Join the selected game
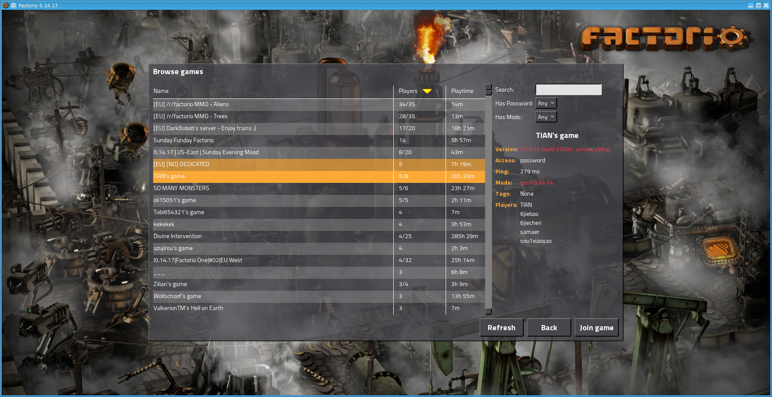Viewport: 772px width, 397px height. pyautogui.click(x=596, y=328)
